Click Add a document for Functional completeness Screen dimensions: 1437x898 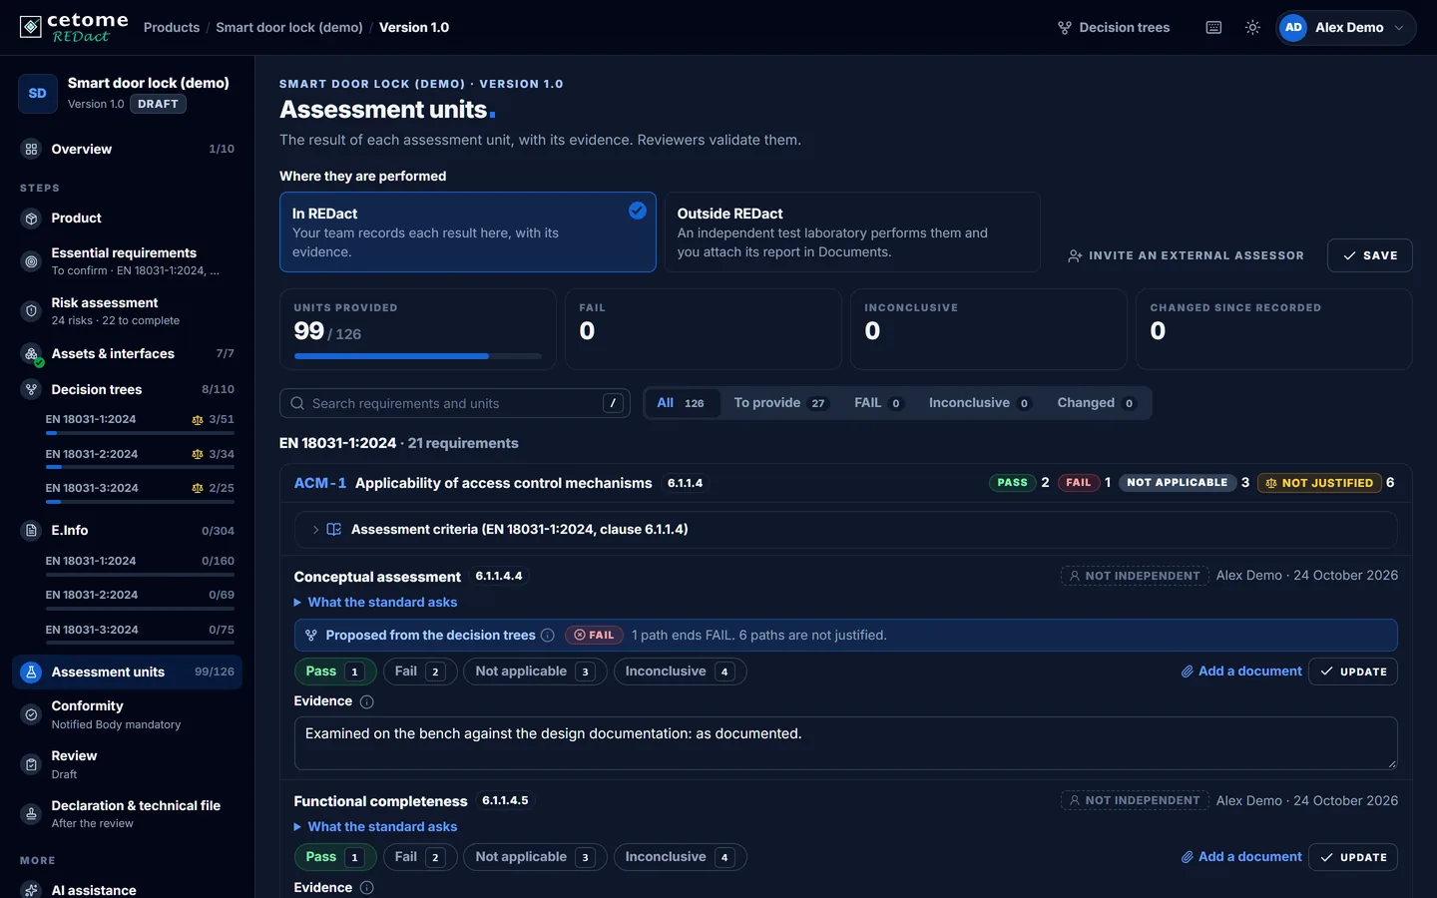click(x=1241, y=857)
